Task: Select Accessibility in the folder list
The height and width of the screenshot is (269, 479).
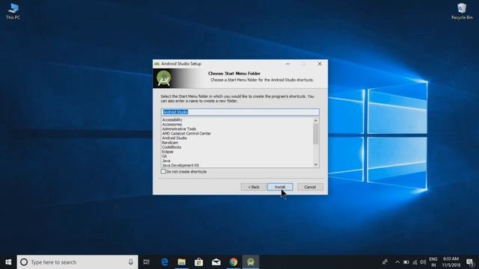Action: pyautogui.click(x=172, y=120)
